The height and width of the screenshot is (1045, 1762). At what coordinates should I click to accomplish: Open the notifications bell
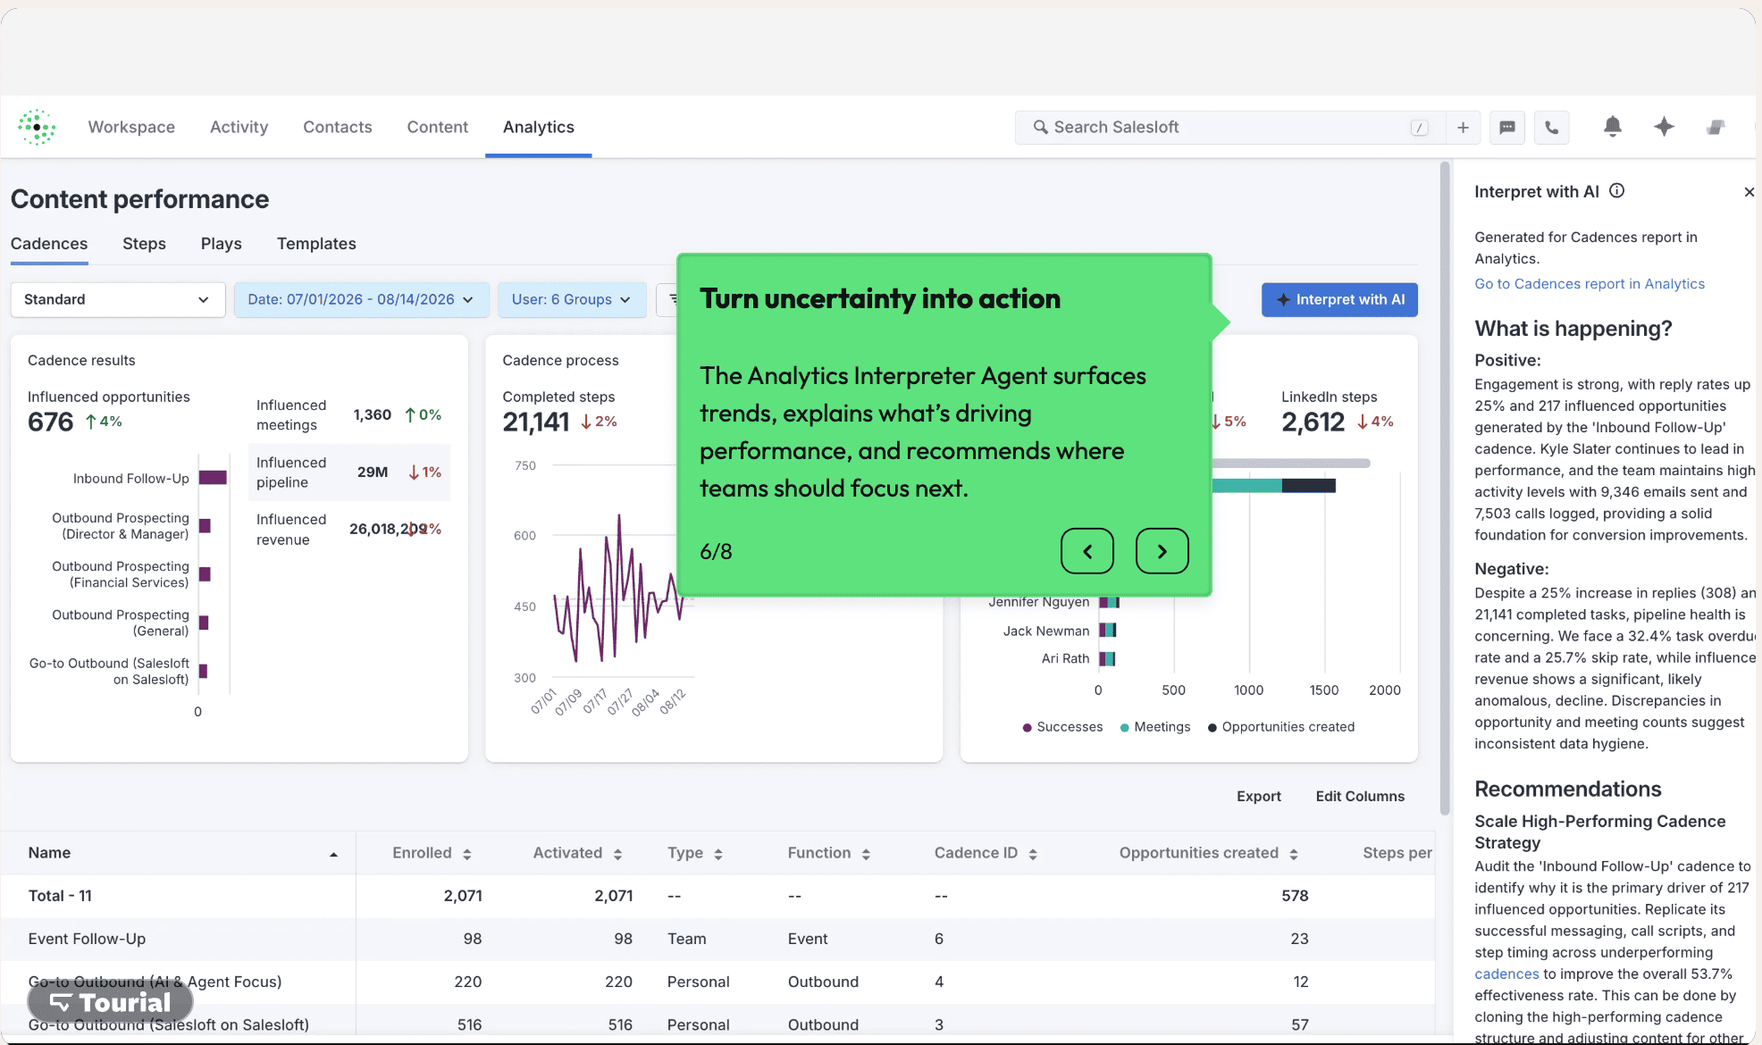tap(1613, 127)
